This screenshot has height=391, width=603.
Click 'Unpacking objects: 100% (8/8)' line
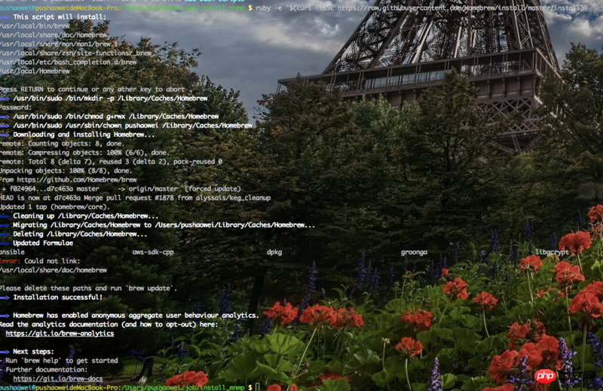(66, 171)
